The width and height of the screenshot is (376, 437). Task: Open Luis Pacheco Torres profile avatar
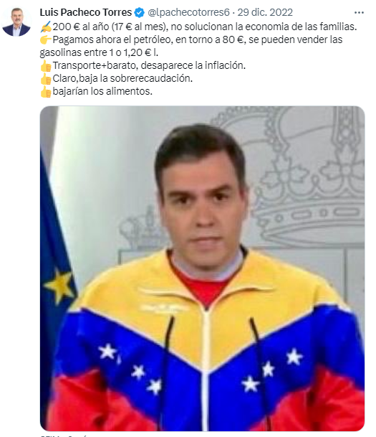coord(16,22)
